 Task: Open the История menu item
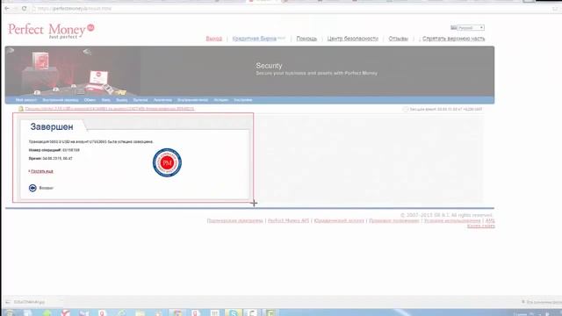(220, 100)
